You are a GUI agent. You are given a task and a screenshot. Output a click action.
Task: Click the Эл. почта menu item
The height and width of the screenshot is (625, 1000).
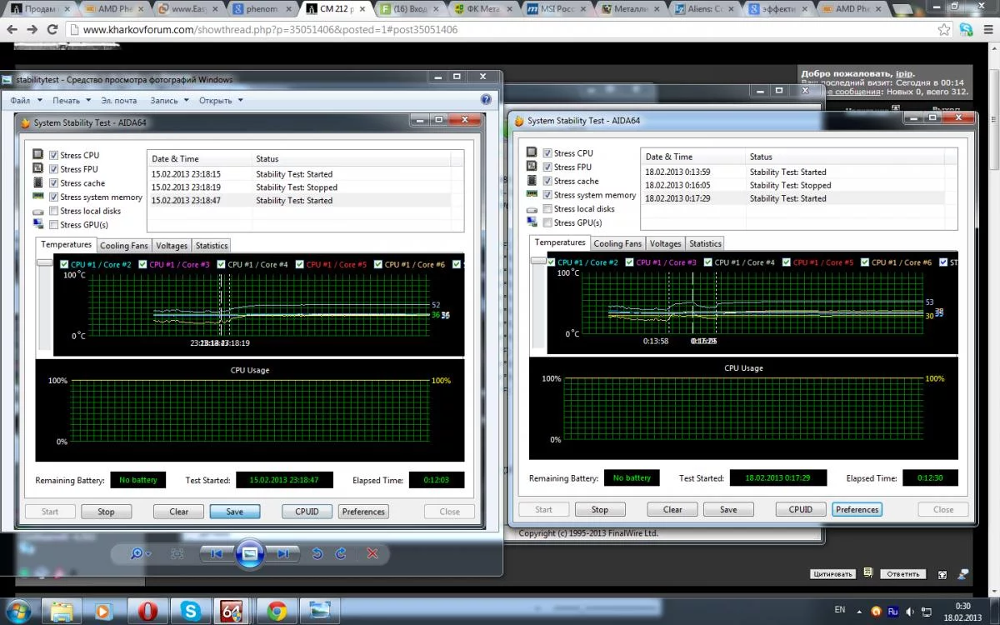tap(118, 100)
